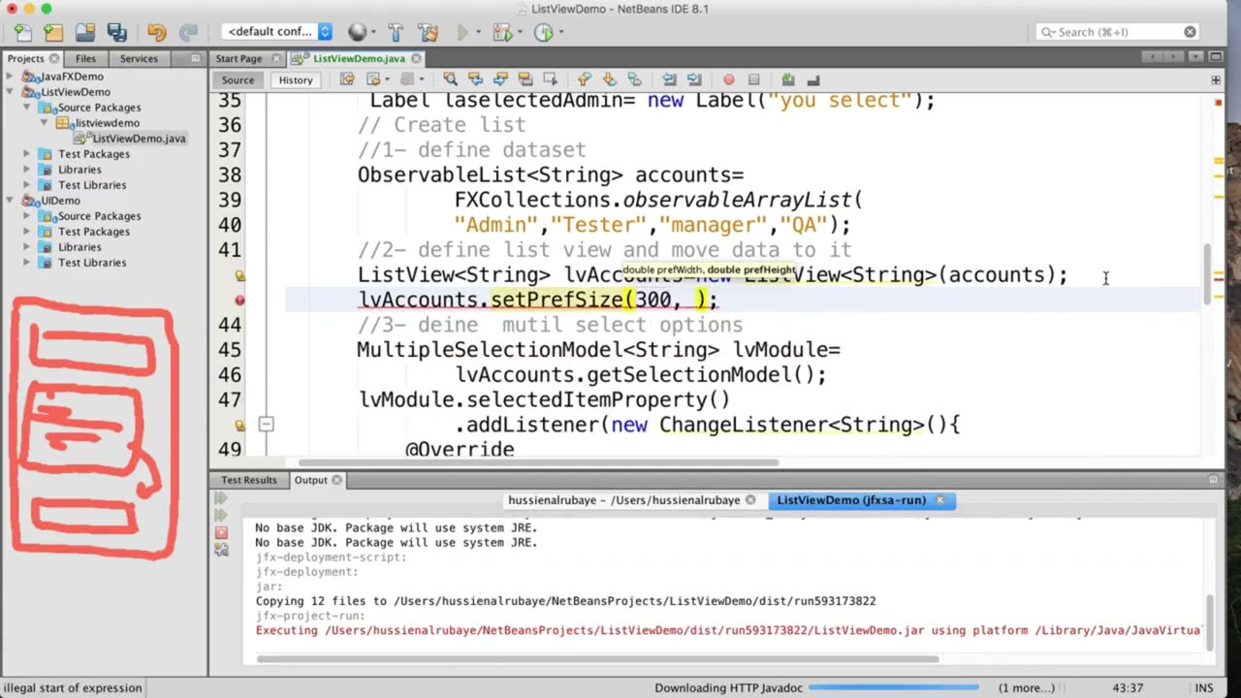The image size is (1241, 698).
Task: Click the Stop Macro Recording icon
Action: coord(753,79)
